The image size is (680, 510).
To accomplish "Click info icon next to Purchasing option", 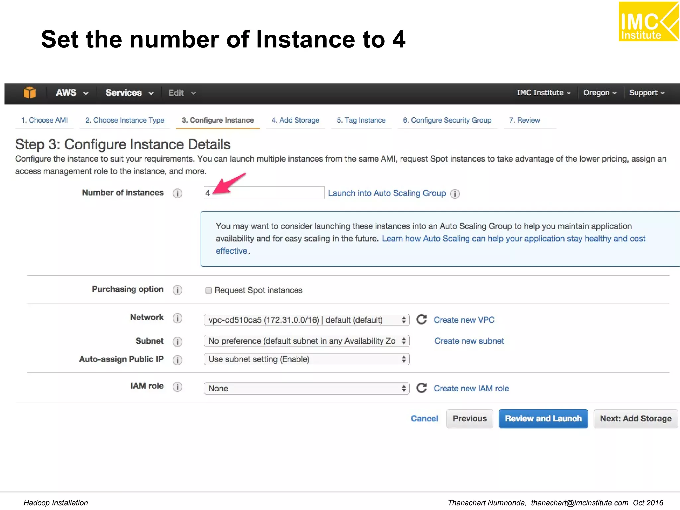I will (x=177, y=290).
